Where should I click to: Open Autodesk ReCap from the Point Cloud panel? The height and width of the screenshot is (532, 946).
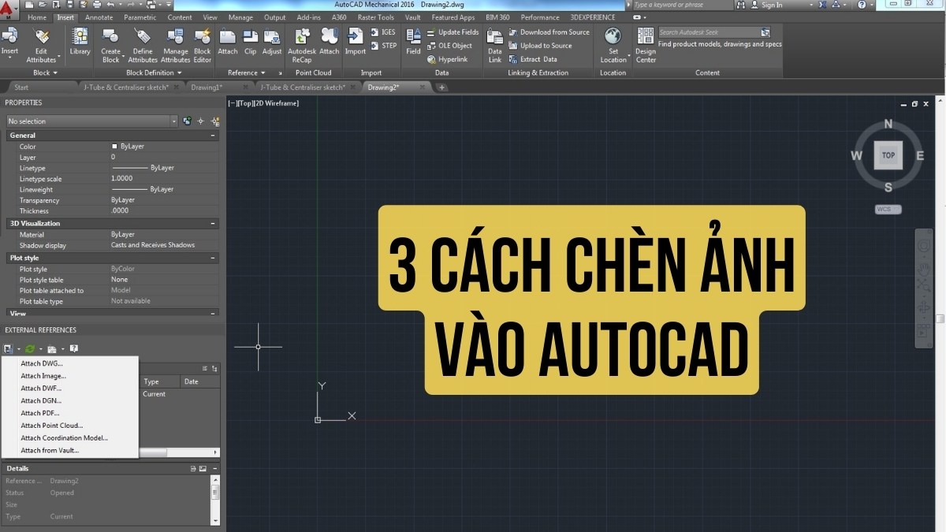point(301,43)
